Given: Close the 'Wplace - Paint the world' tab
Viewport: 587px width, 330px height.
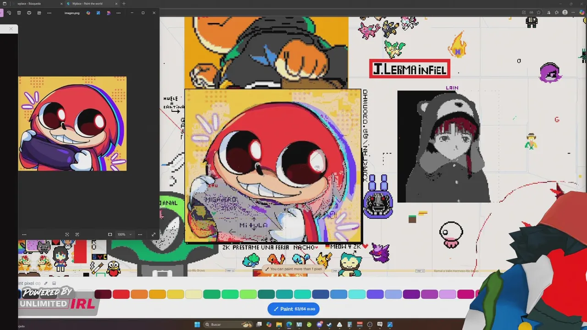Looking at the screenshot, I should point(116,4).
